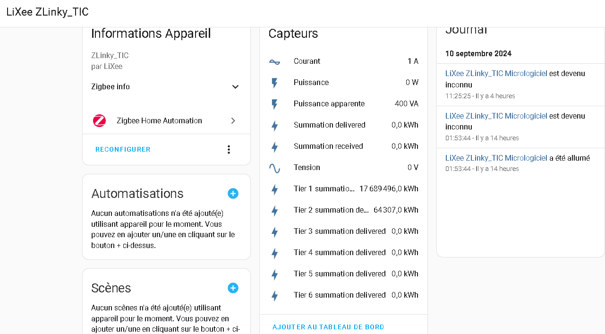
Task: Open the Tension sensor label
Action: 307,168
